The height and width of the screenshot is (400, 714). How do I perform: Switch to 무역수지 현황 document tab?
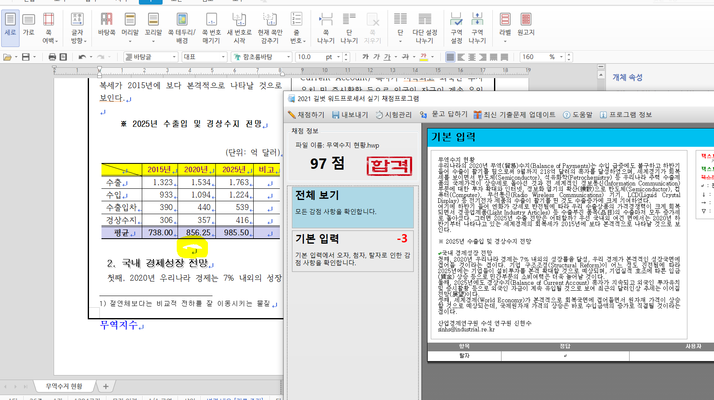(64, 386)
